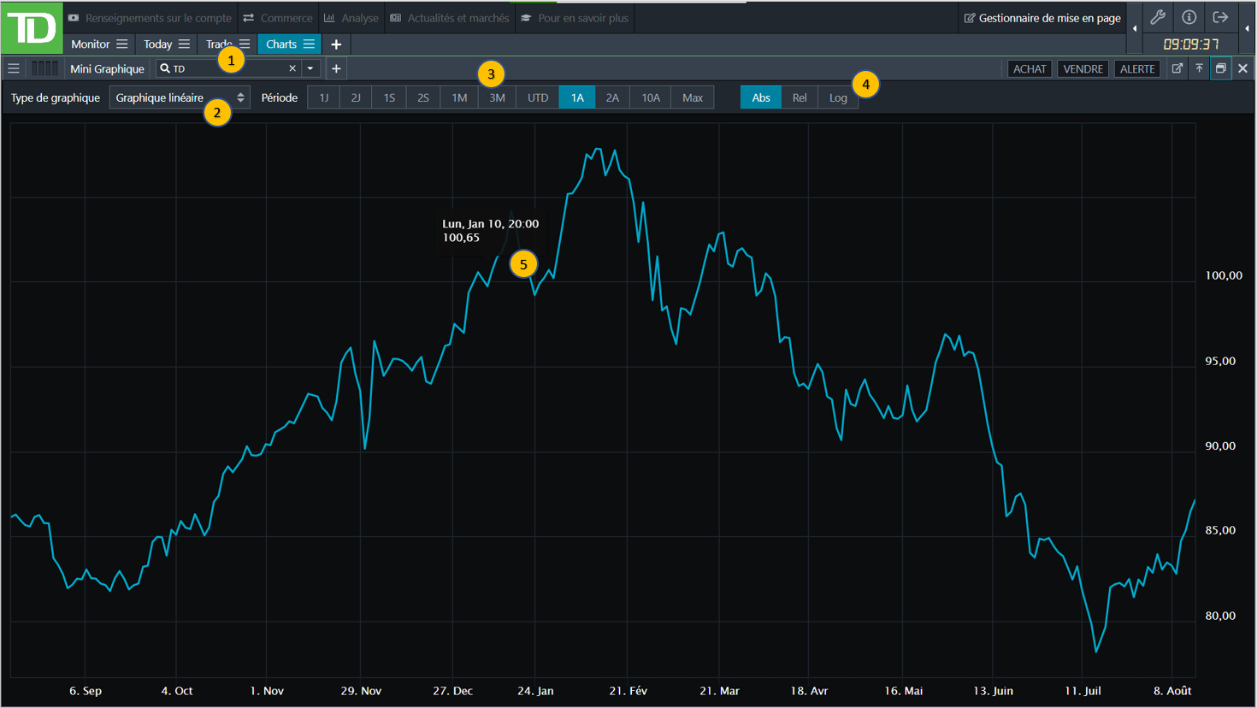This screenshot has height=708, width=1257.
Task: Switch to the Monitor tab
Action: point(90,44)
